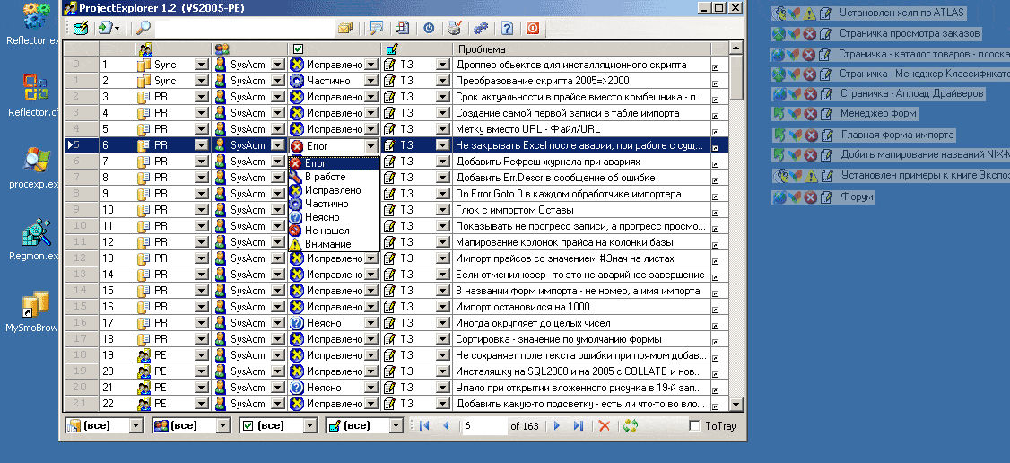The width and height of the screenshot is (1010, 463).
Task: Click the project column header icon
Action: tap(145, 49)
